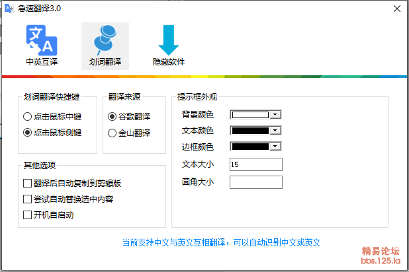409x272 pixels.
Task: Click the 中英互译 tab label text
Action: [42, 62]
